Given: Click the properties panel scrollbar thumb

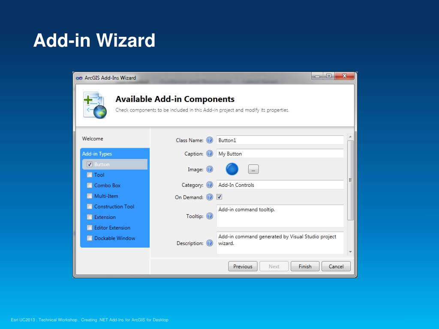Looking at the screenshot, I should pos(350,180).
